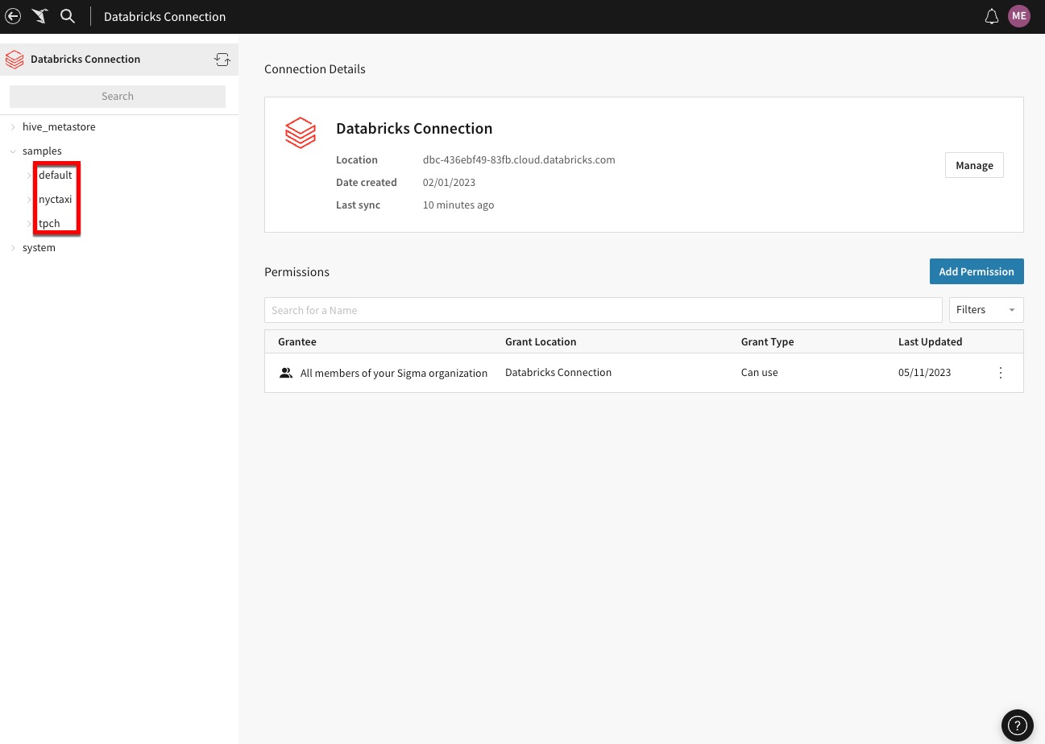Click the Grant Location column header

coord(541,341)
